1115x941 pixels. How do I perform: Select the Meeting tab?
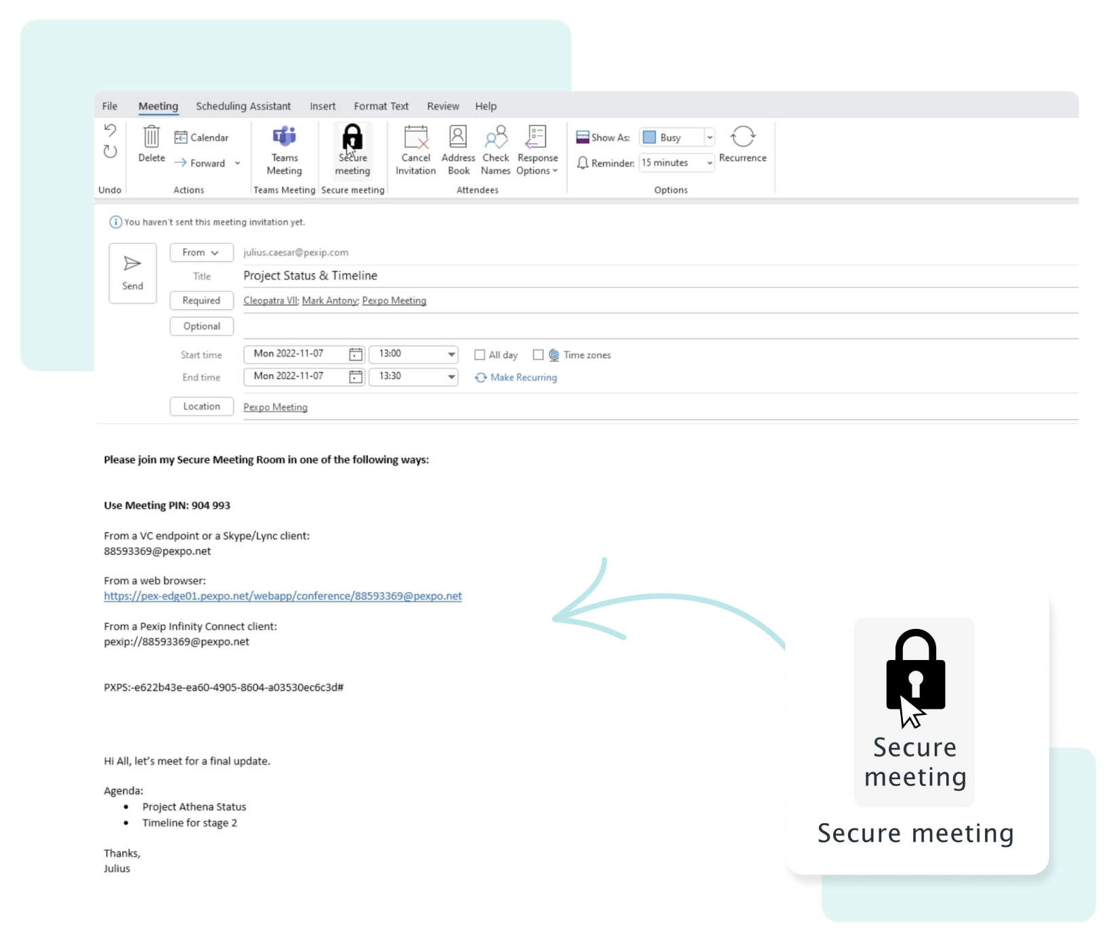(x=158, y=106)
